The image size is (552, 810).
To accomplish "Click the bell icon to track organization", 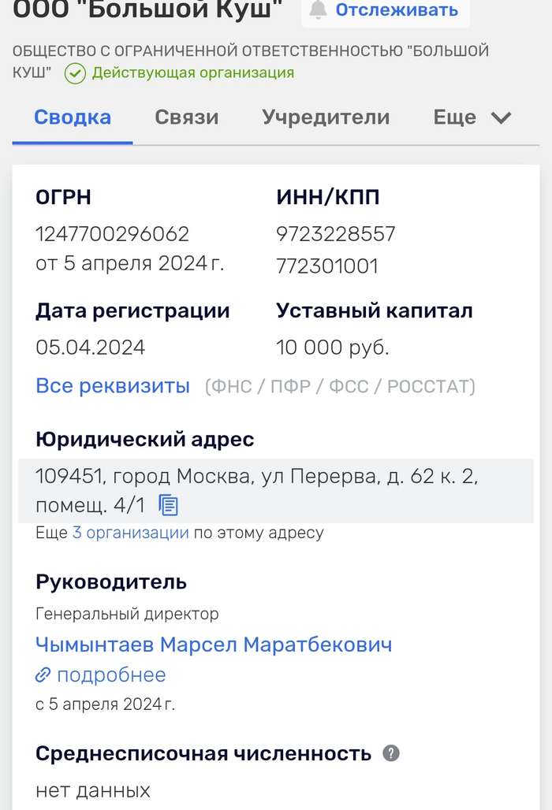I will (319, 10).
